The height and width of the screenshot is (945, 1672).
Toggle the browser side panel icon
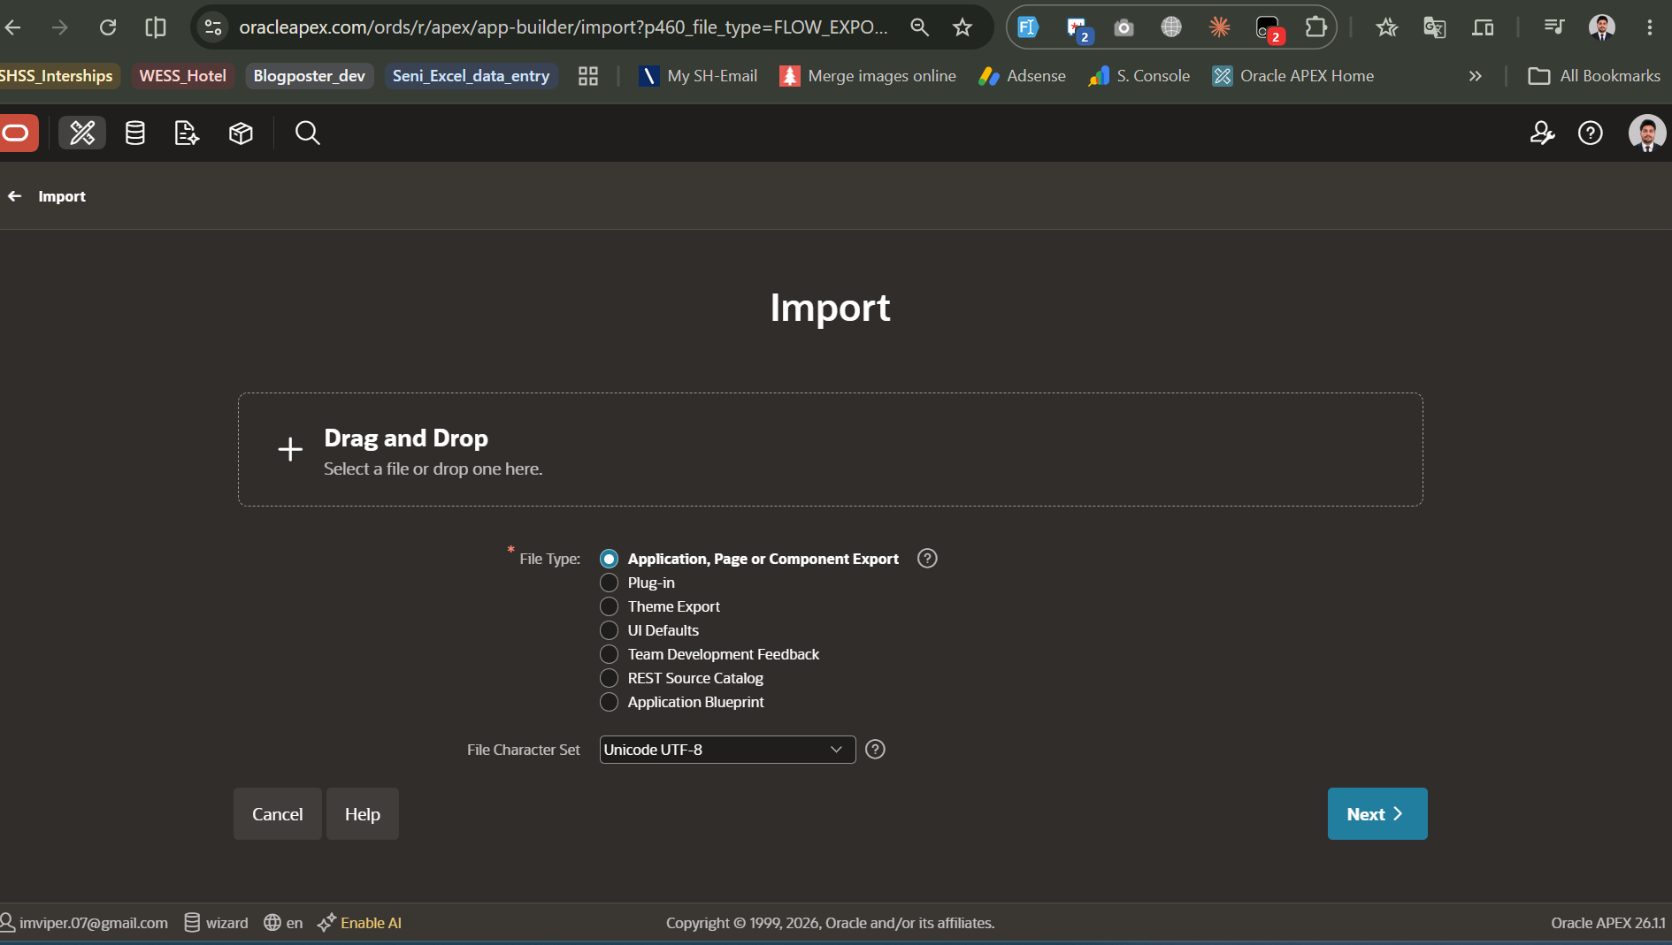pos(156,27)
